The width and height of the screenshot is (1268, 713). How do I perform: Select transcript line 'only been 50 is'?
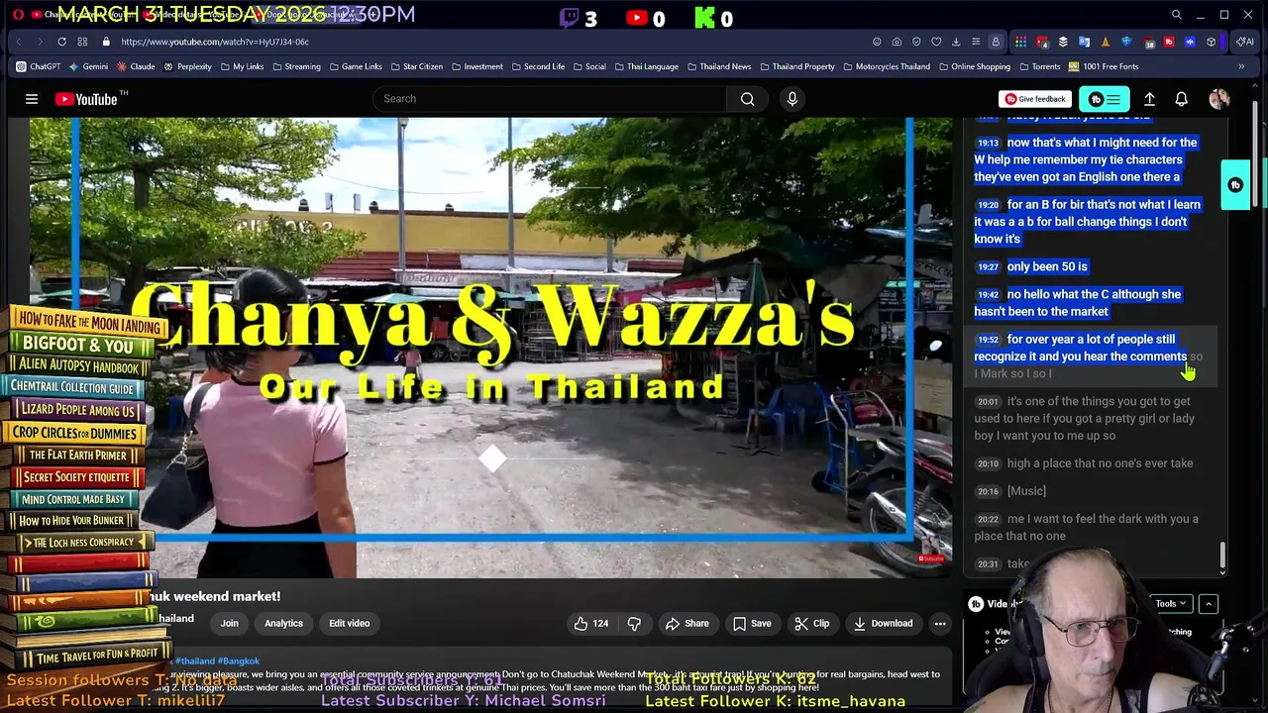click(x=1047, y=266)
